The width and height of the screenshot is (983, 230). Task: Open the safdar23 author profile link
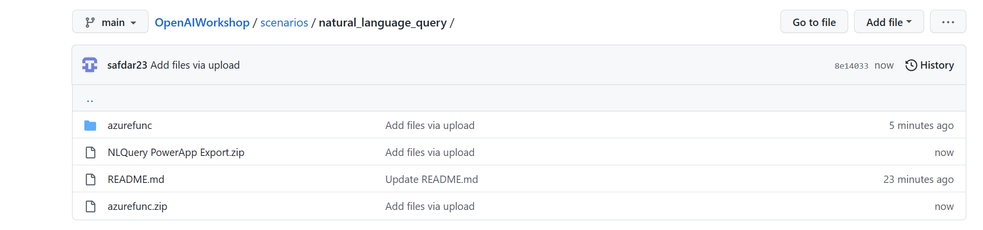127,65
